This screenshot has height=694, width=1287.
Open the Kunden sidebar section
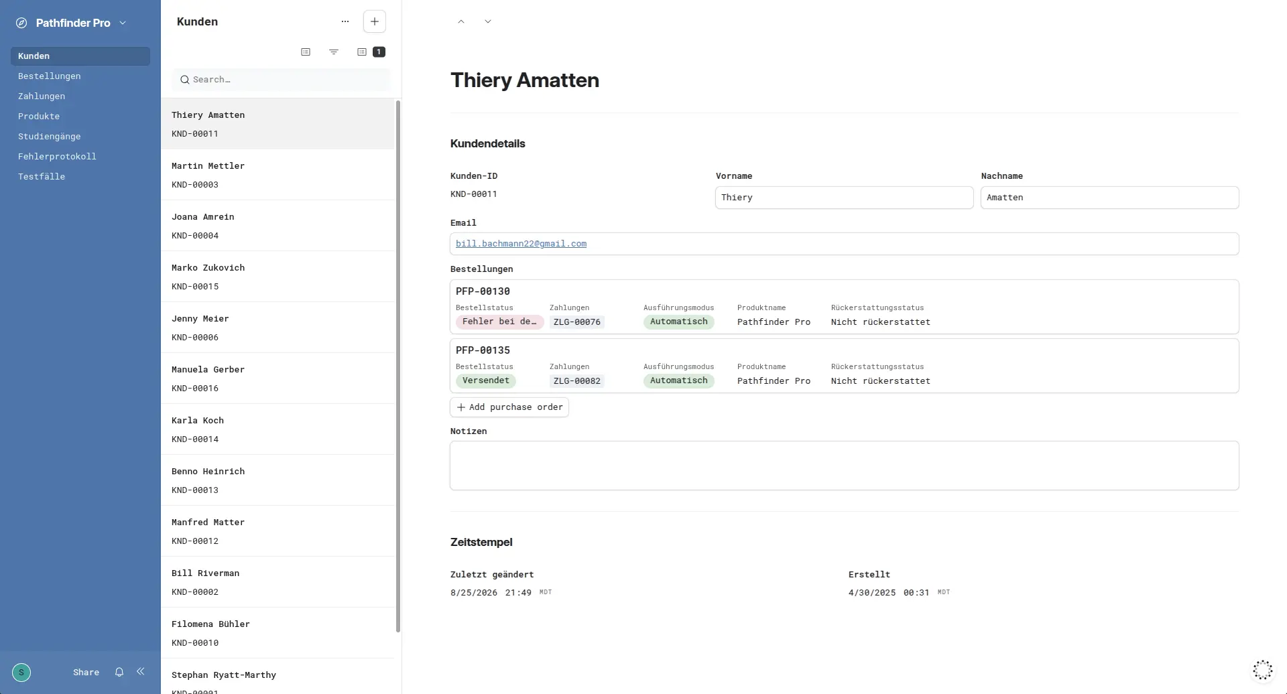click(80, 56)
